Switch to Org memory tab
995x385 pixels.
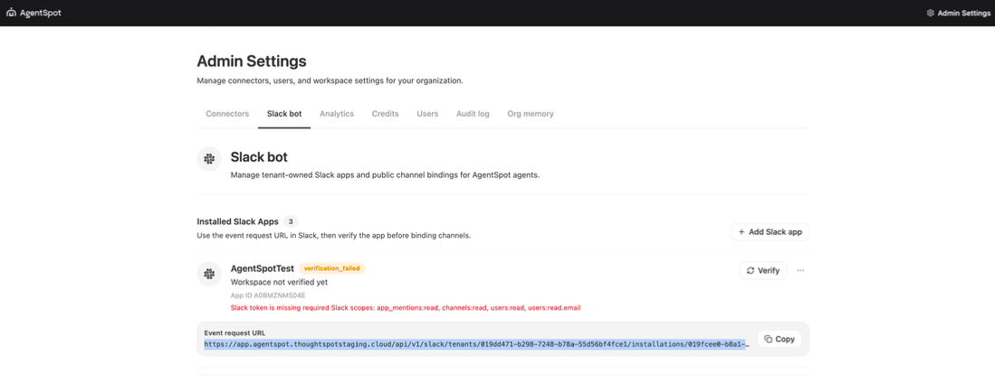pos(531,114)
